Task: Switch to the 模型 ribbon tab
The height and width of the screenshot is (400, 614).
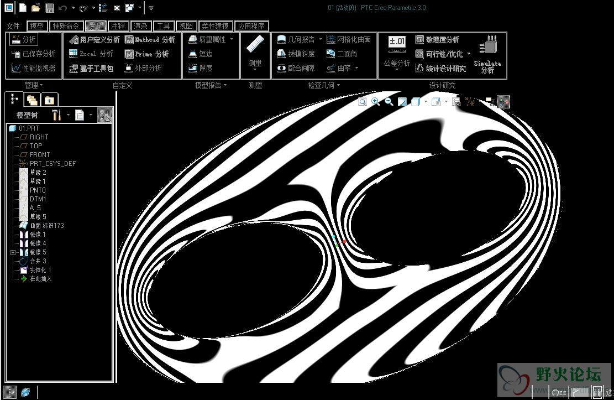Action: coord(37,26)
